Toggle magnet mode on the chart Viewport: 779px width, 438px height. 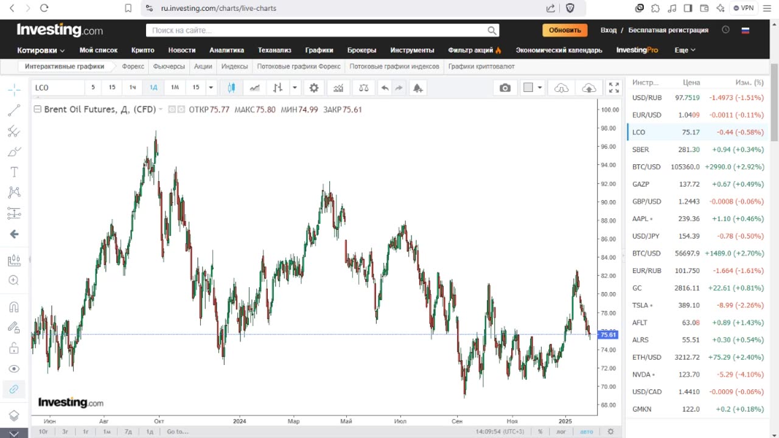15,307
